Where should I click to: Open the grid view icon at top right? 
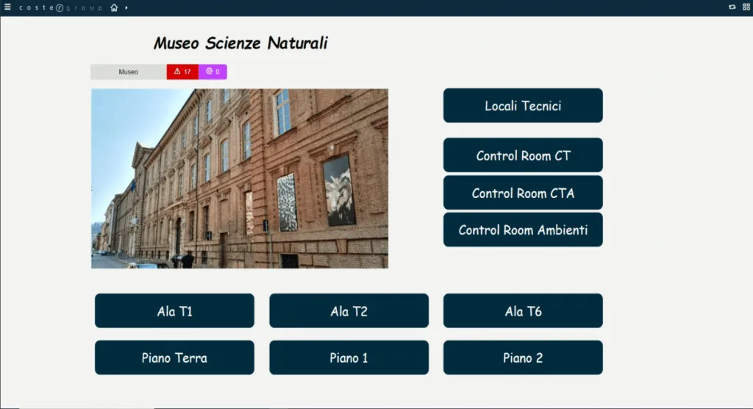coord(746,7)
